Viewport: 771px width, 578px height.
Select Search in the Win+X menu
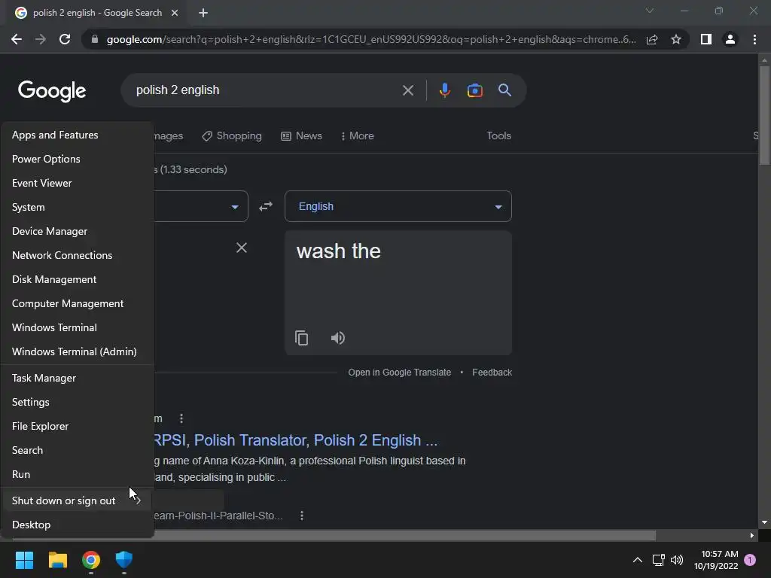pos(78,451)
